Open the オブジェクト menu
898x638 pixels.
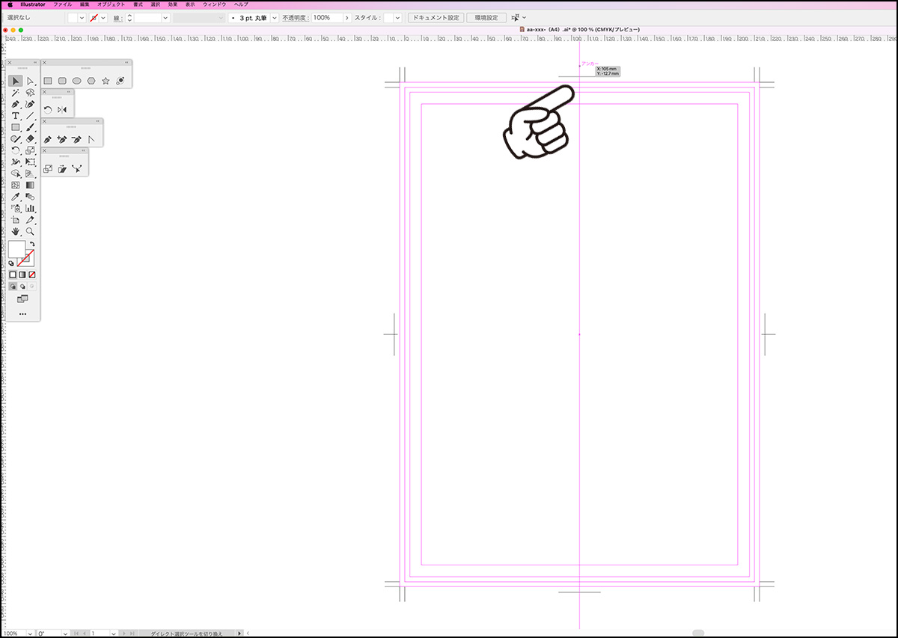click(111, 4)
